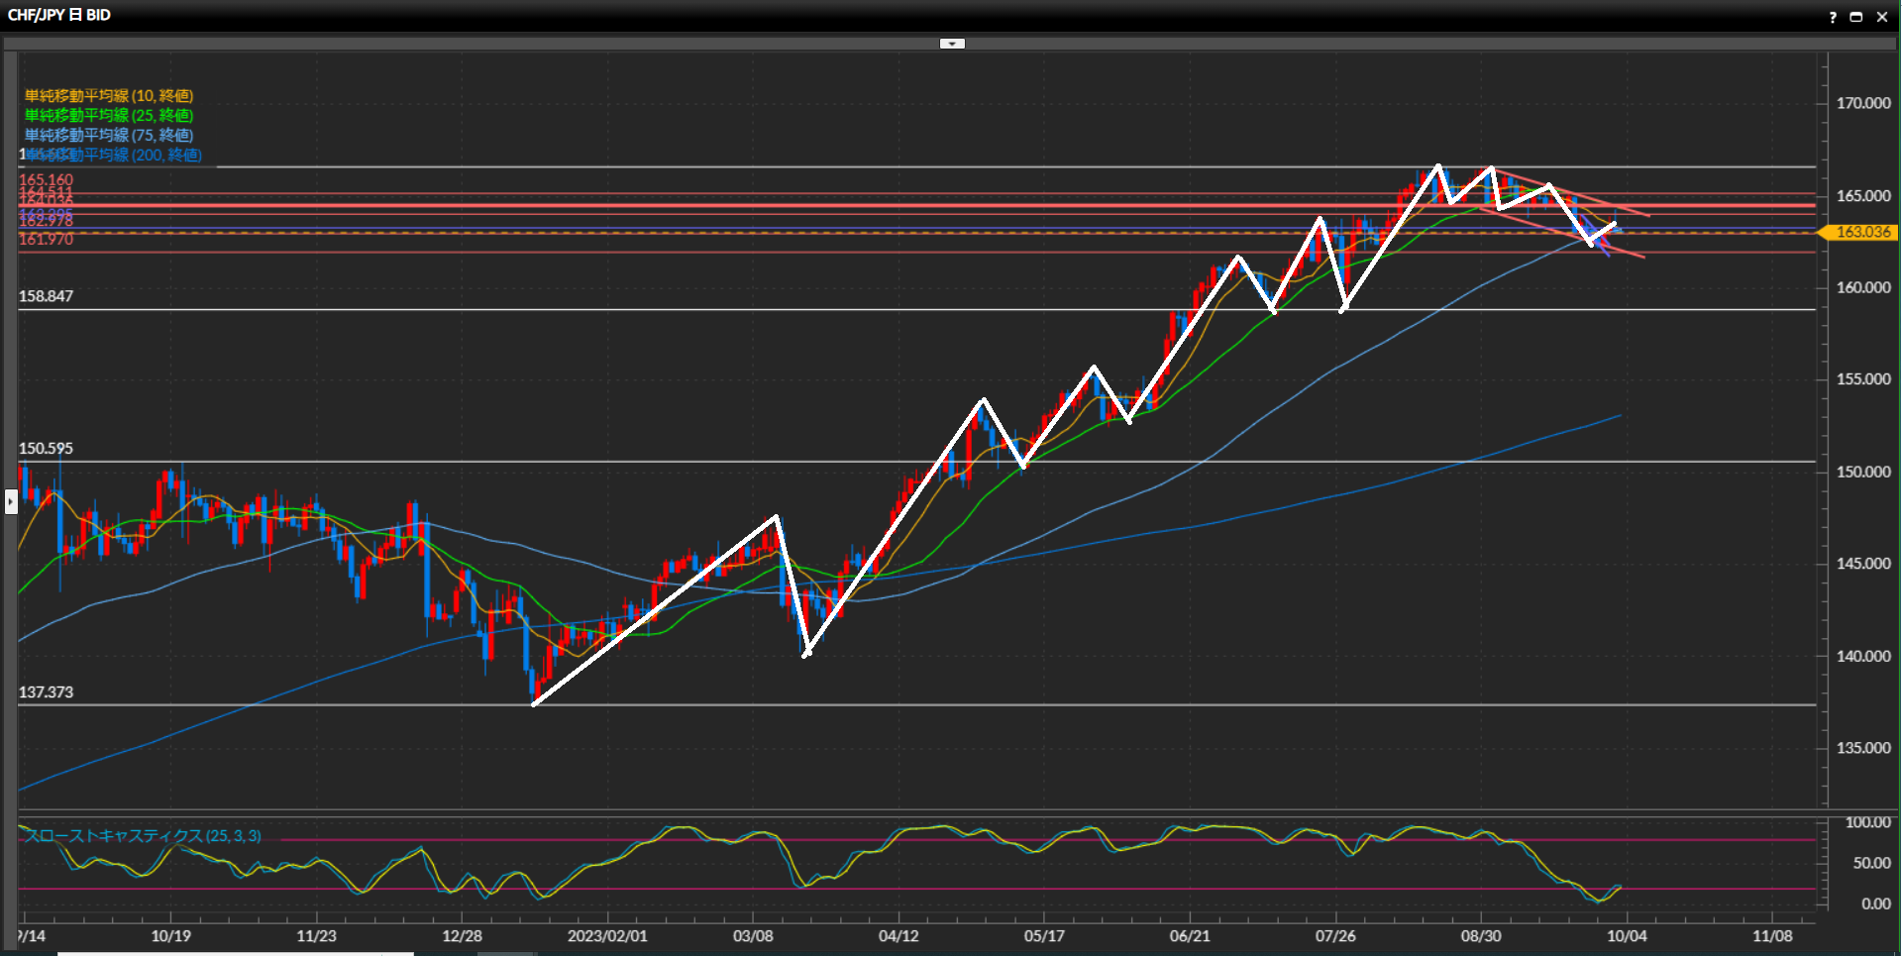Select the 150.595 horizontal line label
Screen dimensions: 1902x956
[46, 449]
